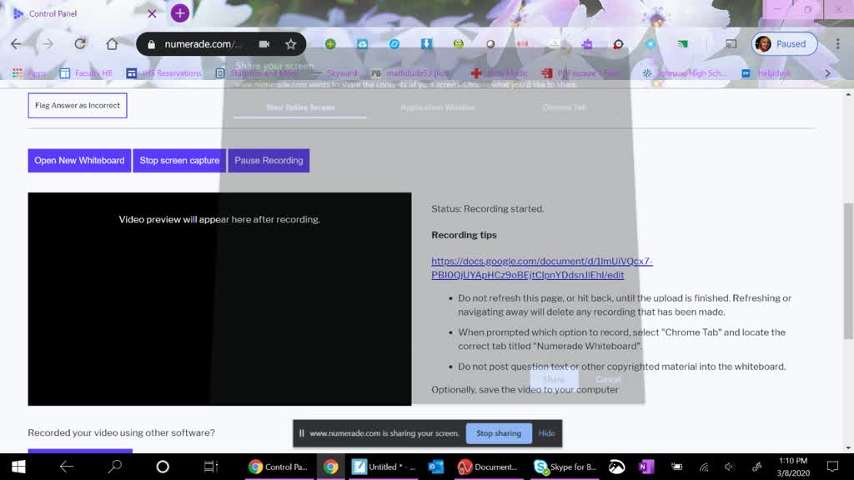
Task: Bookmark this page with the star icon
Action: coord(290,44)
